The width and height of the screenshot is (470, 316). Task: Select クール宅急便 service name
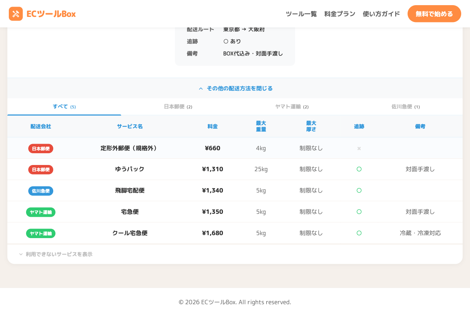click(x=130, y=233)
